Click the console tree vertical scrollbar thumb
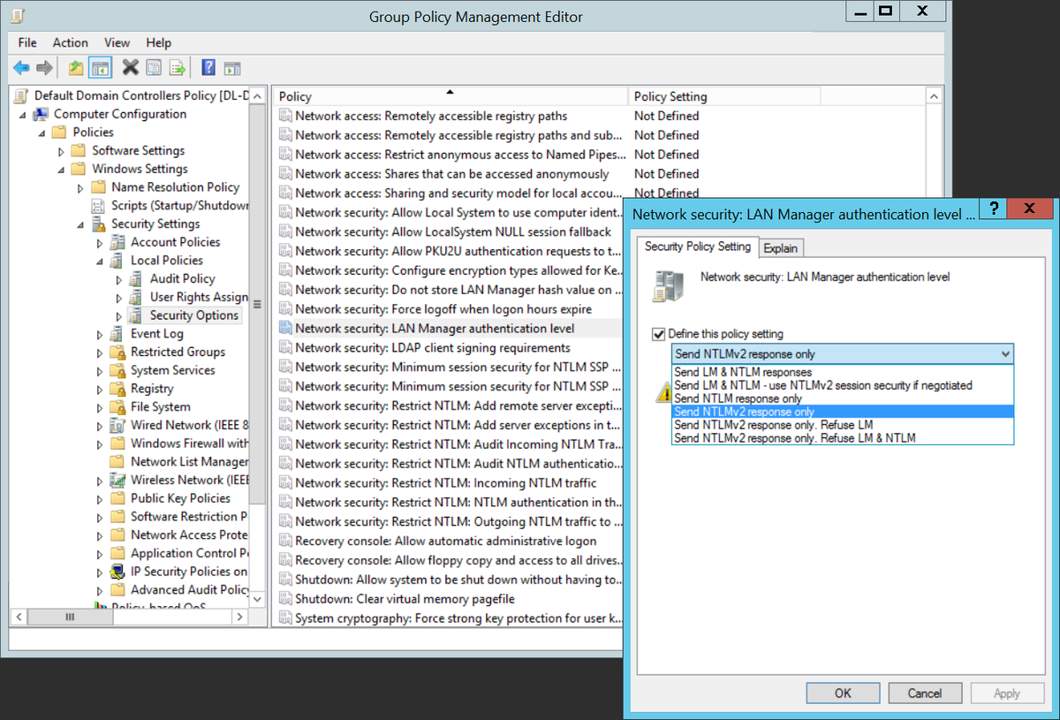 click(x=257, y=304)
